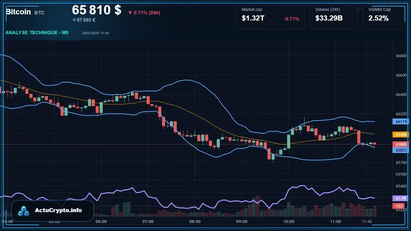Click the 65700 price axis label
The height and width of the screenshot is (231, 411).
[401, 163]
